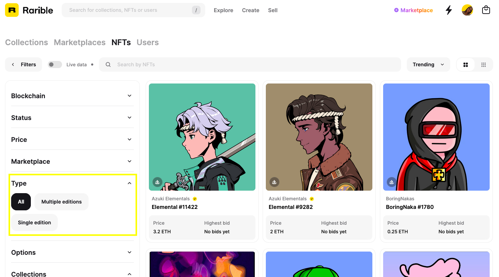Click the Marketplace link
This screenshot has height=277, width=499.
tap(413, 10)
